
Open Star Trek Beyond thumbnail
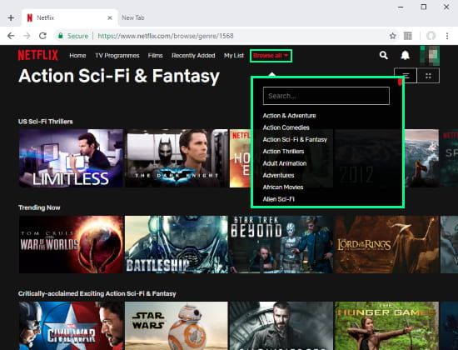tap(281, 244)
